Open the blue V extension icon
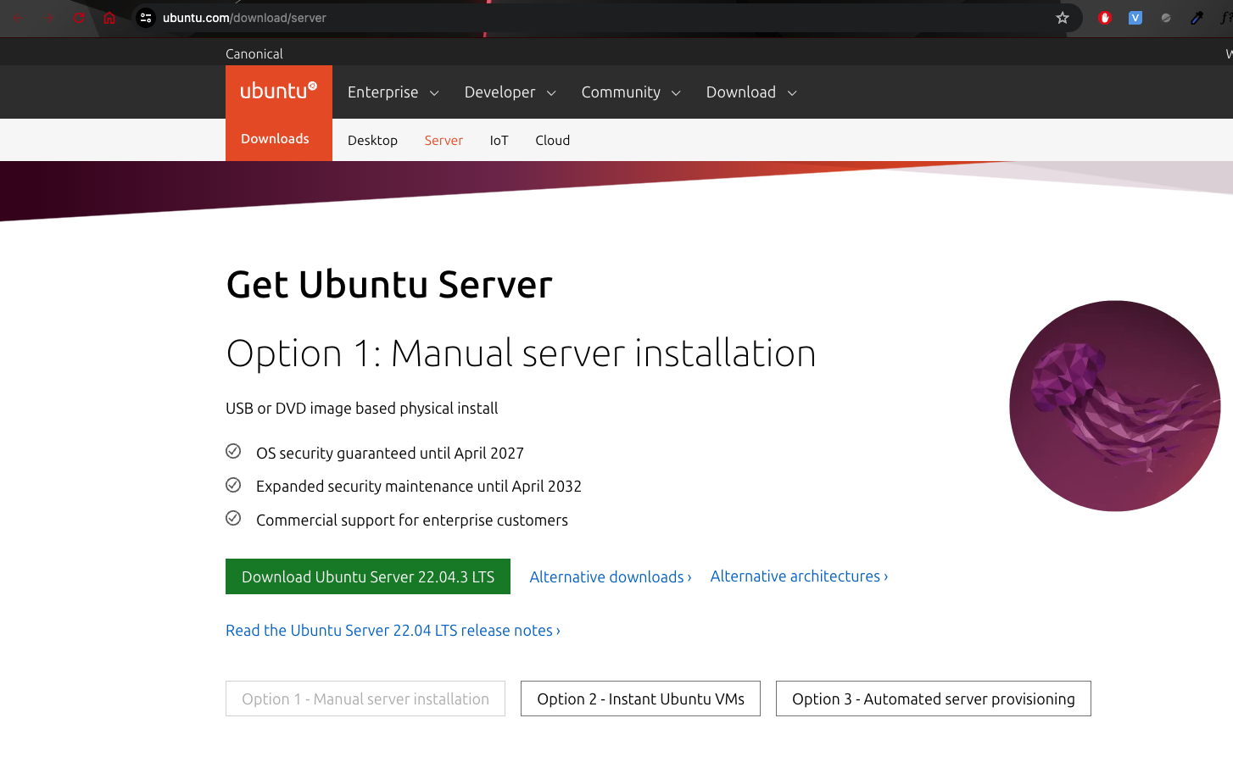 point(1135,18)
